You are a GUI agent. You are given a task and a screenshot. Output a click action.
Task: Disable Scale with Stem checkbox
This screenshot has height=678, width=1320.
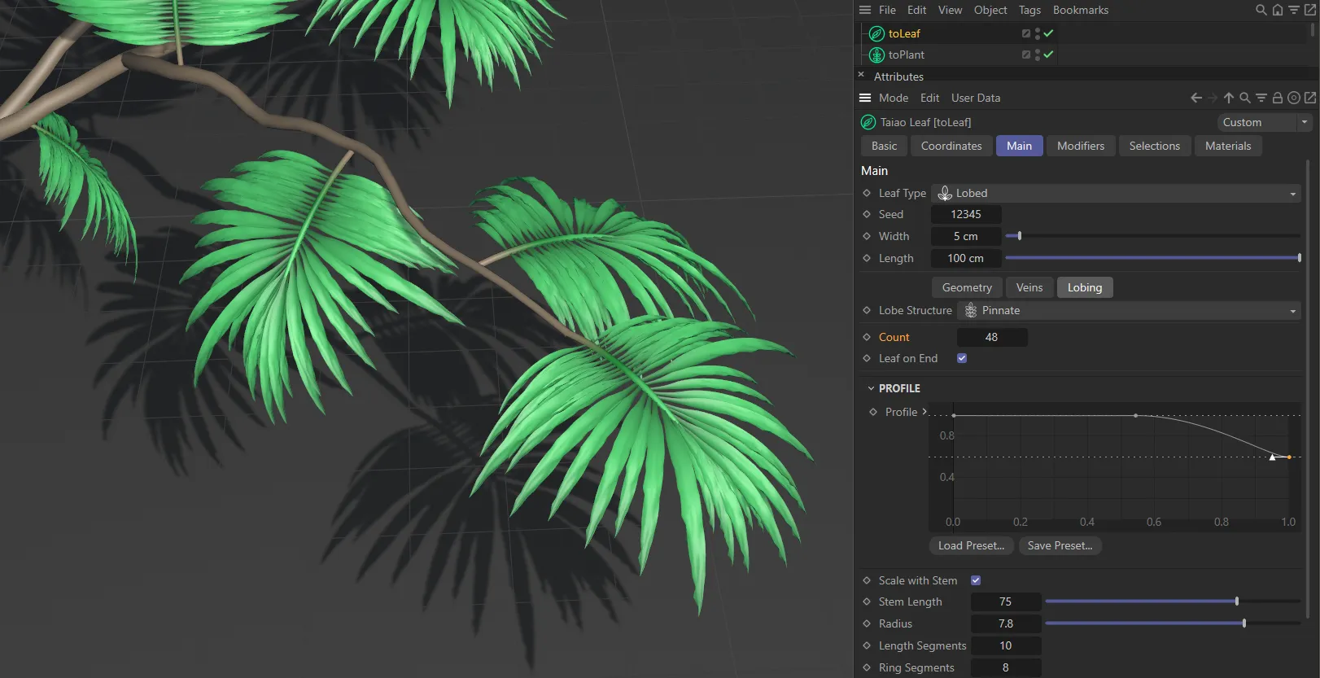tap(975, 580)
